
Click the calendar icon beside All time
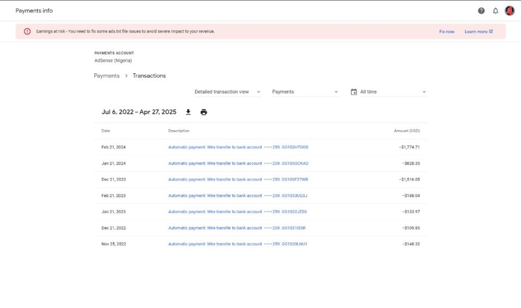click(354, 92)
